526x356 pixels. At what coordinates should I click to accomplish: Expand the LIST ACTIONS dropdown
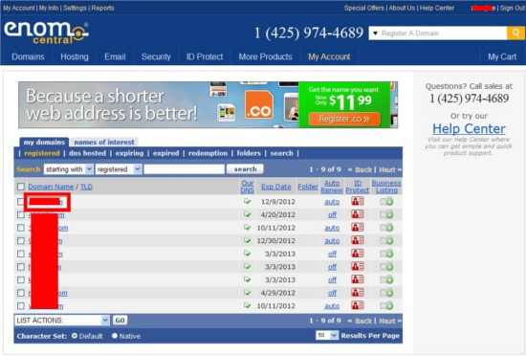tap(62, 320)
